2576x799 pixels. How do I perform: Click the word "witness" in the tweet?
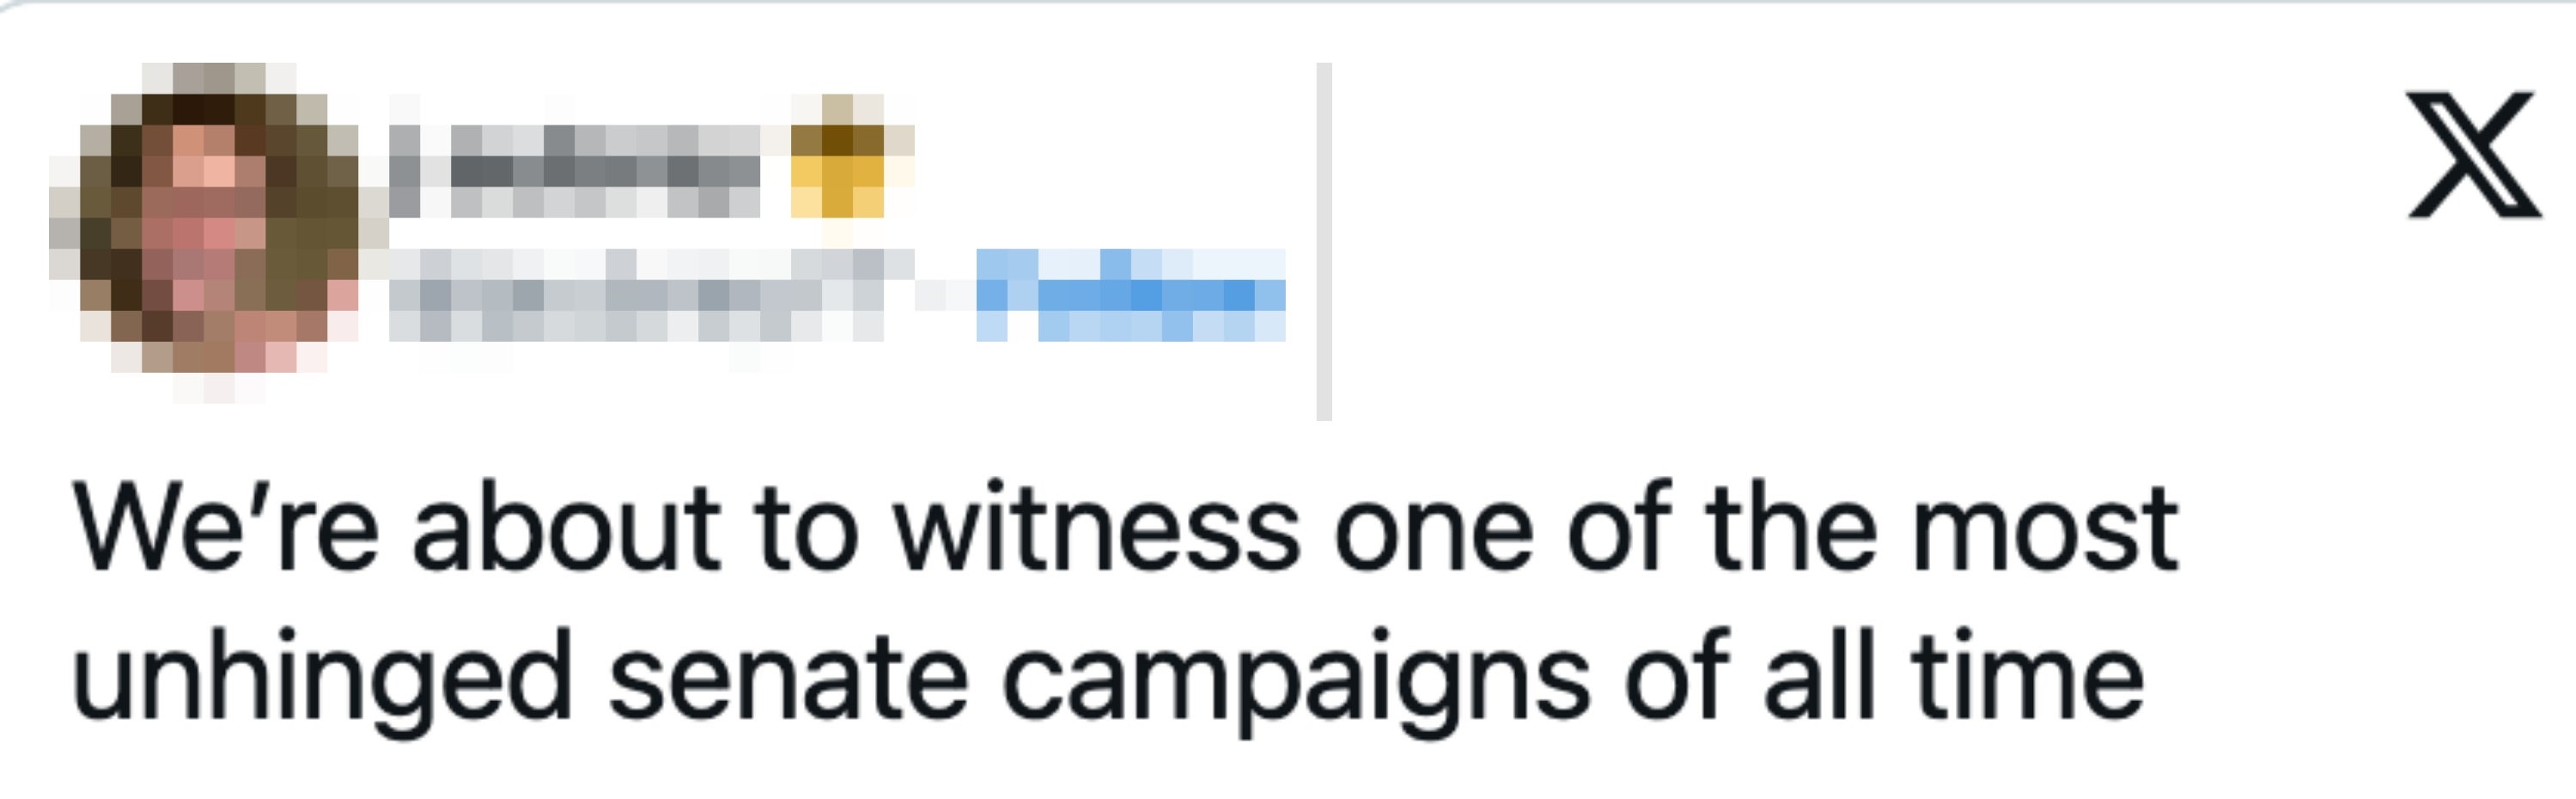click(x=1097, y=530)
